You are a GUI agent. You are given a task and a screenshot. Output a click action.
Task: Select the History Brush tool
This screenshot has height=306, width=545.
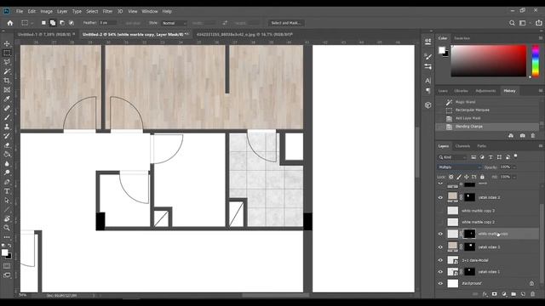click(7, 136)
